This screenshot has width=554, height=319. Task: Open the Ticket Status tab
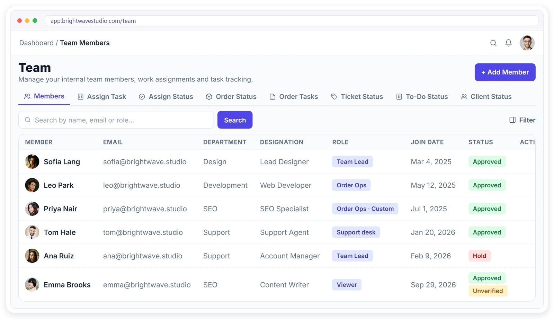pyautogui.click(x=357, y=97)
